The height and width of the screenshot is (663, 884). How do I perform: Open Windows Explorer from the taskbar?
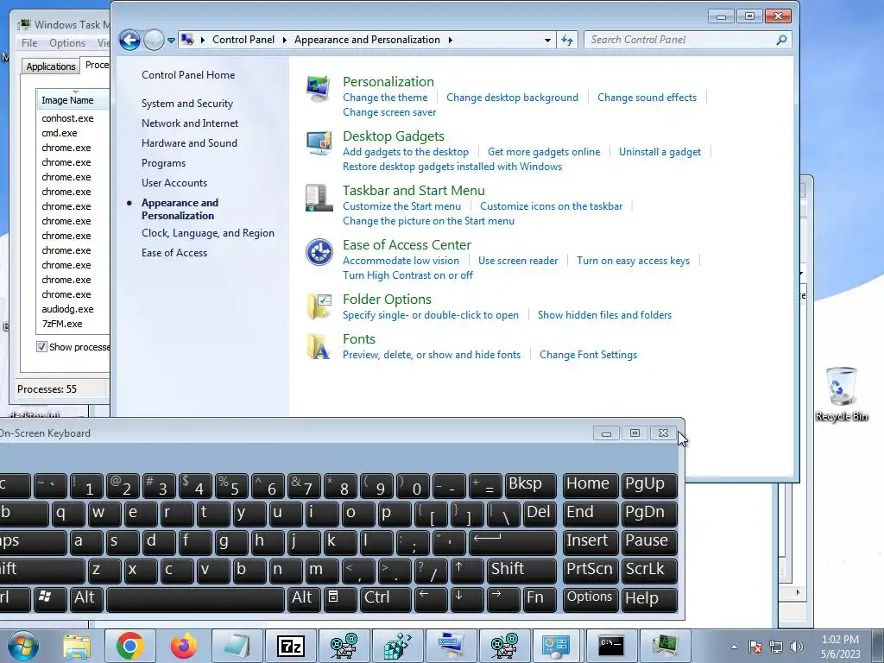click(x=77, y=646)
